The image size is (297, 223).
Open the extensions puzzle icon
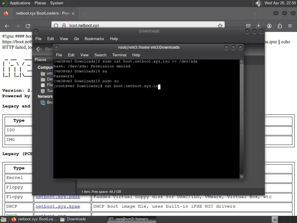click(x=280, y=26)
